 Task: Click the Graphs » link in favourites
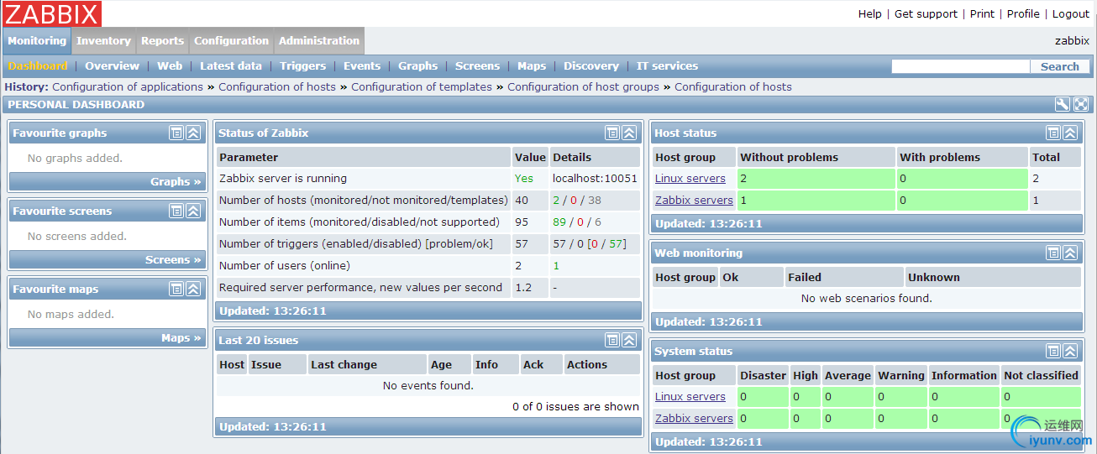click(176, 181)
